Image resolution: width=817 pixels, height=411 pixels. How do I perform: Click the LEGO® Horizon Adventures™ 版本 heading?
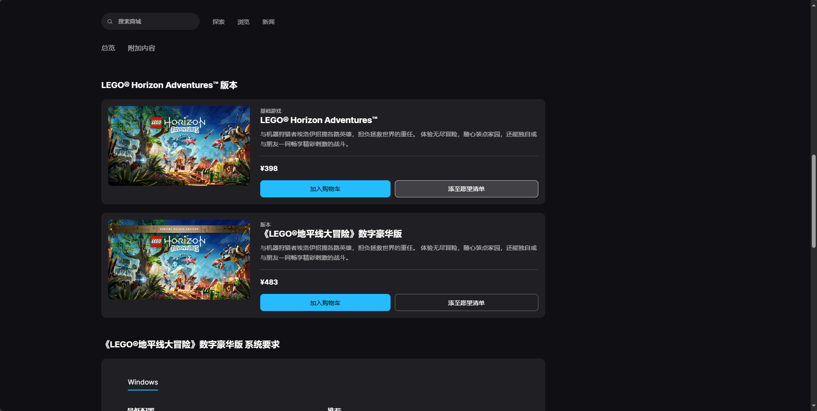pos(169,85)
